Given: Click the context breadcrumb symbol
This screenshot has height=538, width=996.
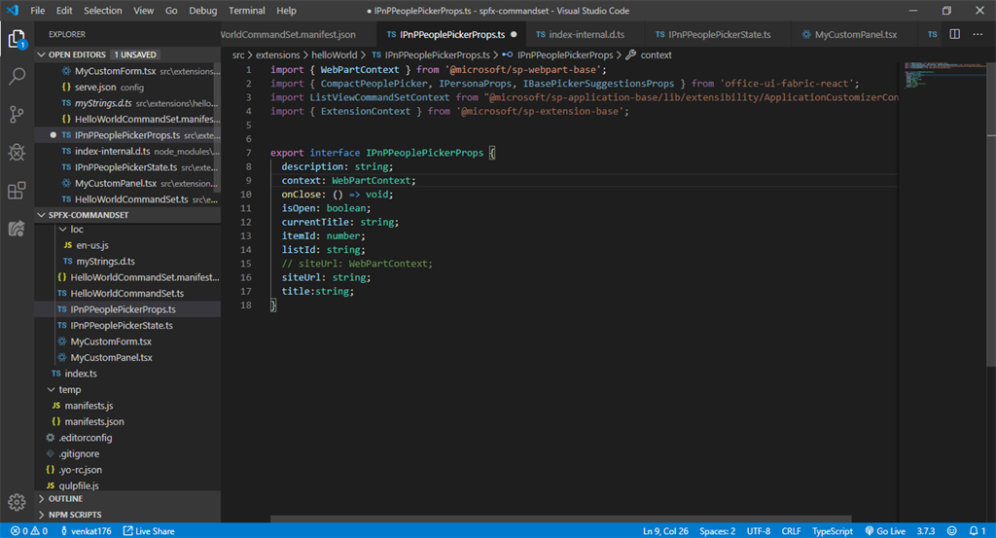Looking at the screenshot, I should 649,55.
